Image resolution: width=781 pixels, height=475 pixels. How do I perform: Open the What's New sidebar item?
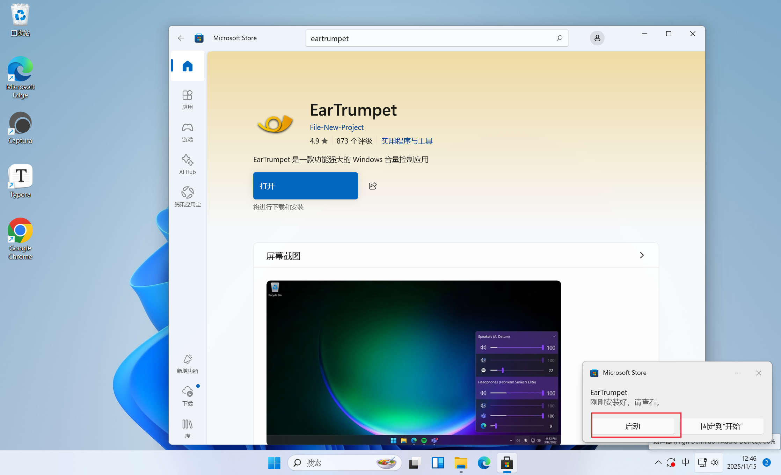coord(187,364)
